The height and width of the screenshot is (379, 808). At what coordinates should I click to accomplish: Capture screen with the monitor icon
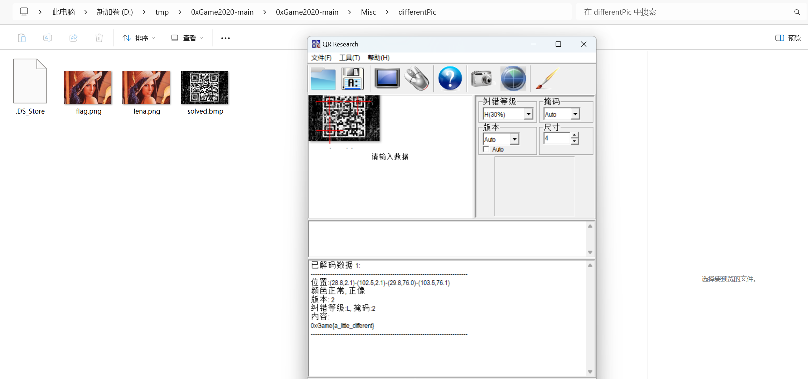(387, 78)
